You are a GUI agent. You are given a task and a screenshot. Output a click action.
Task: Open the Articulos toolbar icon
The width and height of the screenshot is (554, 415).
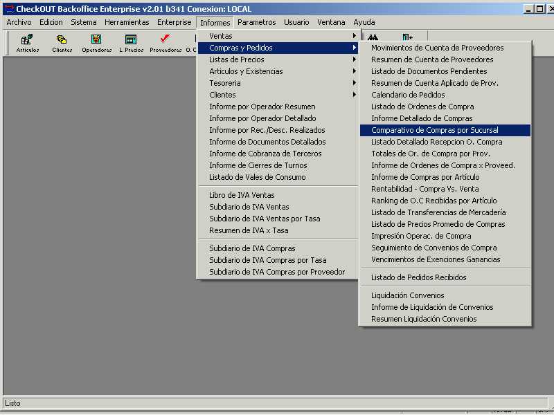(27, 43)
